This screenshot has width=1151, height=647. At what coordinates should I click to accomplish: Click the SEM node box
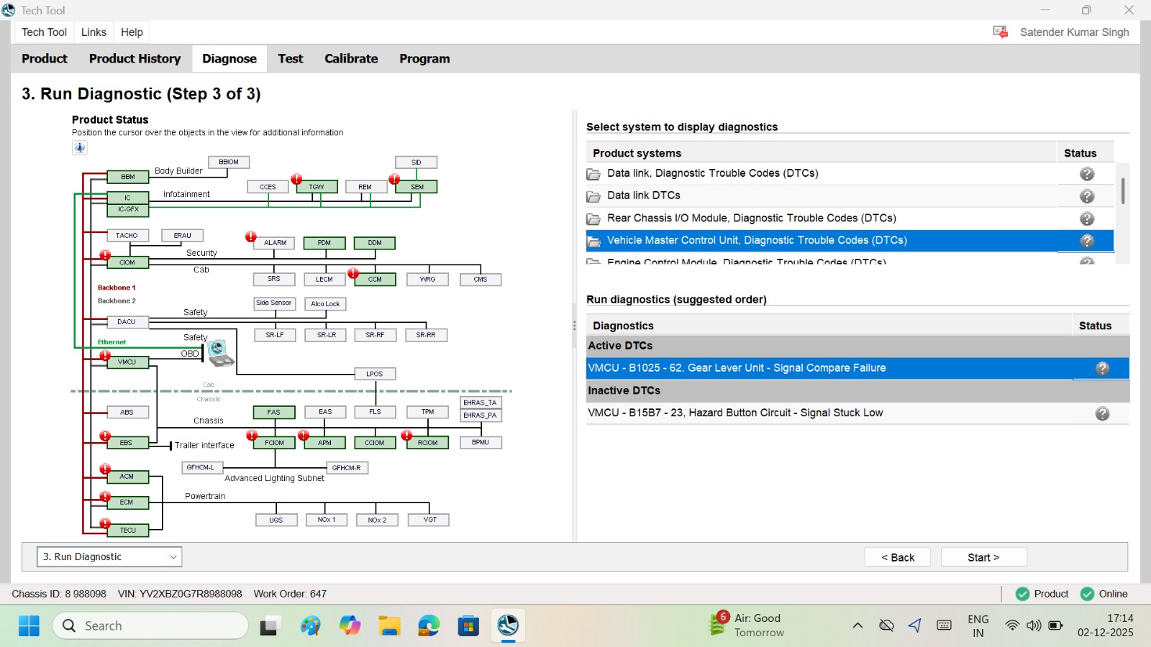(x=417, y=187)
